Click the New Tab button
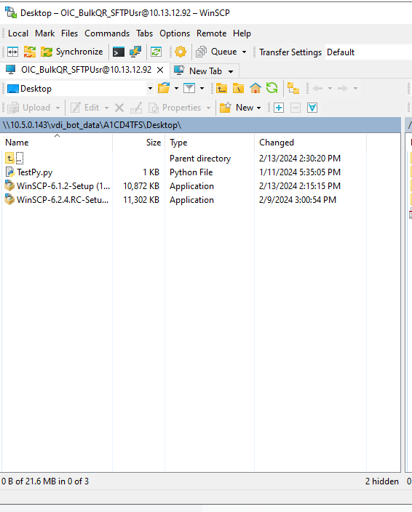This screenshot has width=412, height=512. tap(198, 71)
